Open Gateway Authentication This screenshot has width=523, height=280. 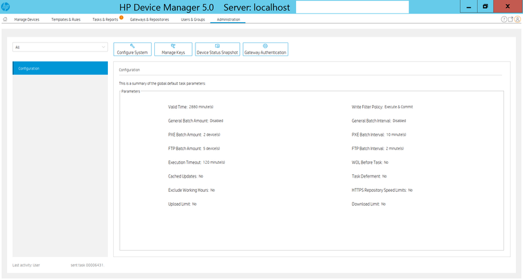point(265,49)
